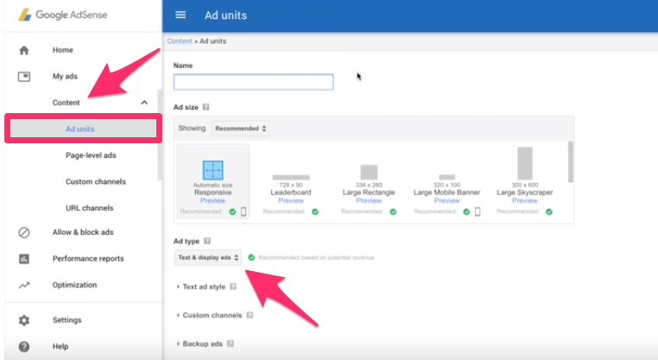
Task: Click the Help question mark icon
Action: pos(24,346)
